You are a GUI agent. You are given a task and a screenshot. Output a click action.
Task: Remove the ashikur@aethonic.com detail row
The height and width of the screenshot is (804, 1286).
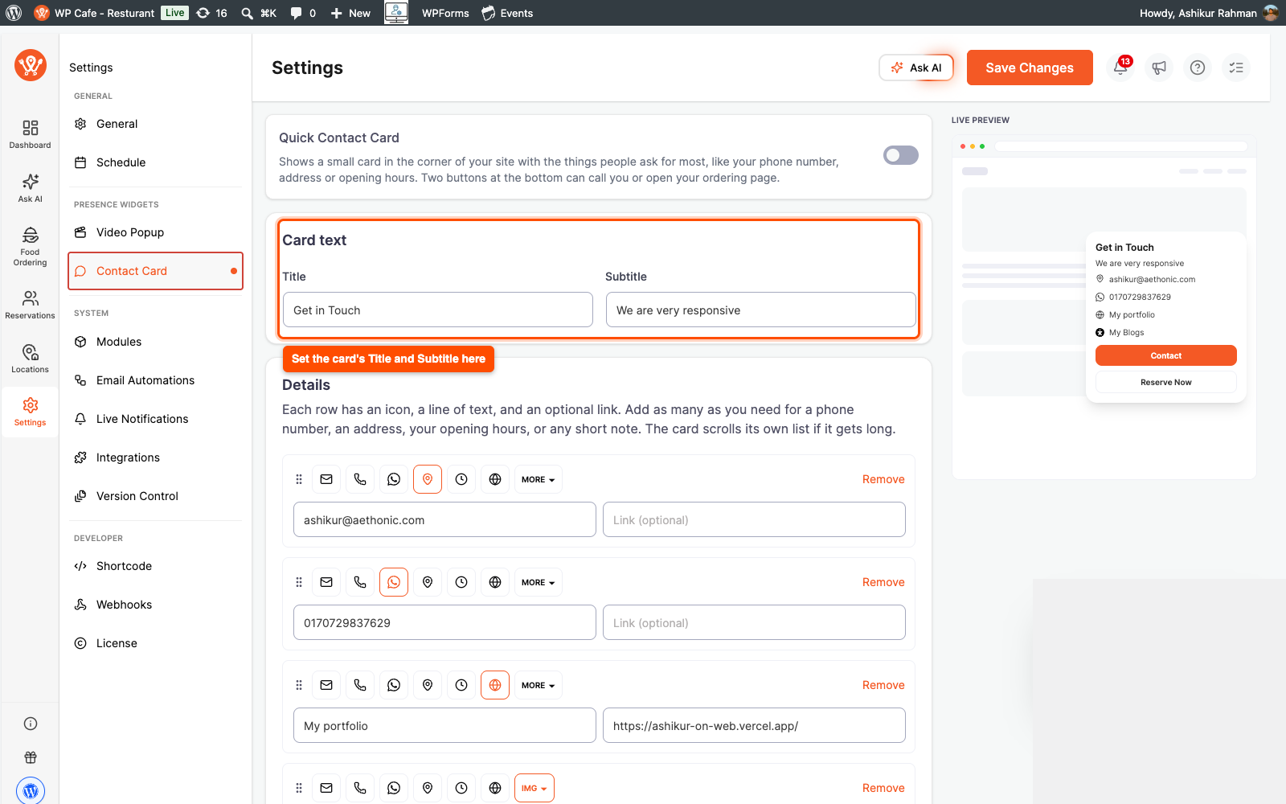[x=883, y=479]
